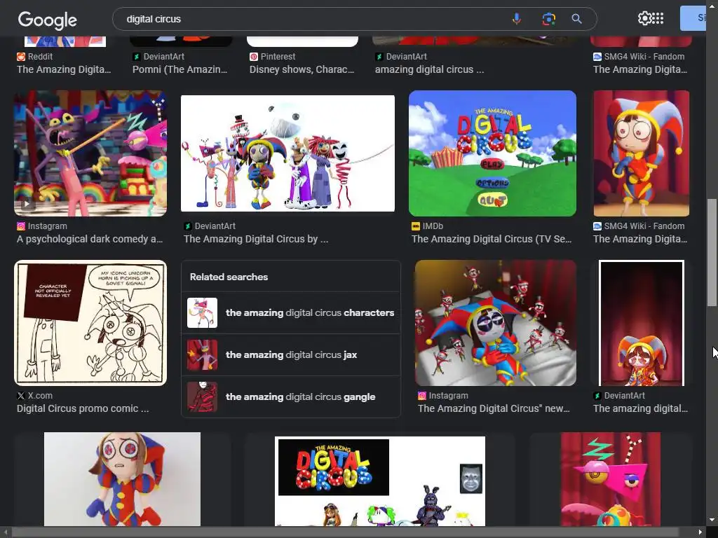The image size is (718, 538).
Task: Open 'Pomni (The Amazin...' result link
Action: pos(180,69)
